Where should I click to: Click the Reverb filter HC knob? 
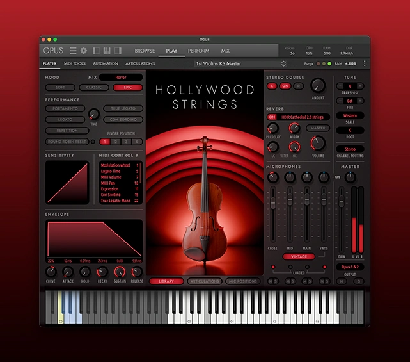[294, 147]
